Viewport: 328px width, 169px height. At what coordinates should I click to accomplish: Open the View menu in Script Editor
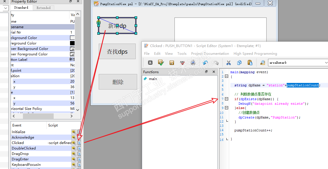pyautogui.click(x=169, y=54)
